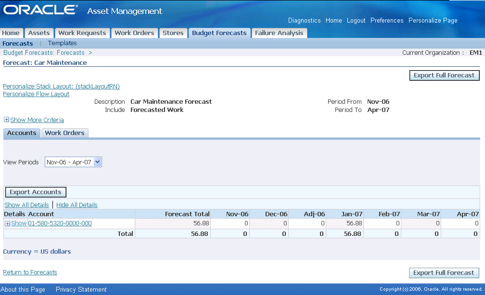This screenshot has width=485, height=295.
Task: Open account 01-580-5320-0000-000 link
Action: click(60, 223)
